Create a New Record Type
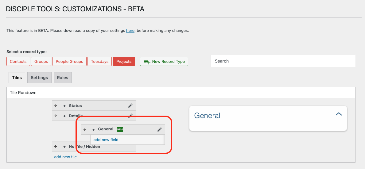The width and height of the screenshot is (365, 169). pyautogui.click(x=164, y=61)
